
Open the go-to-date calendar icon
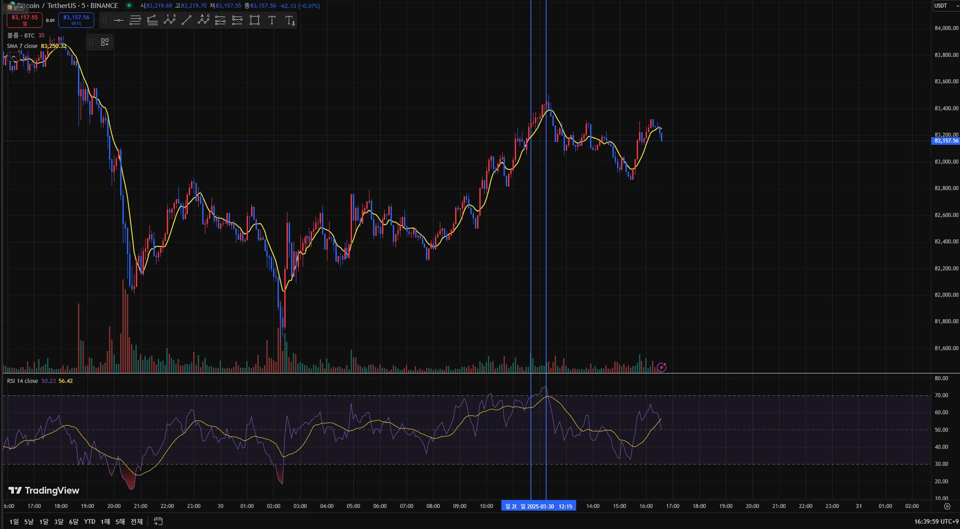pyautogui.click(x=158, y=521)
